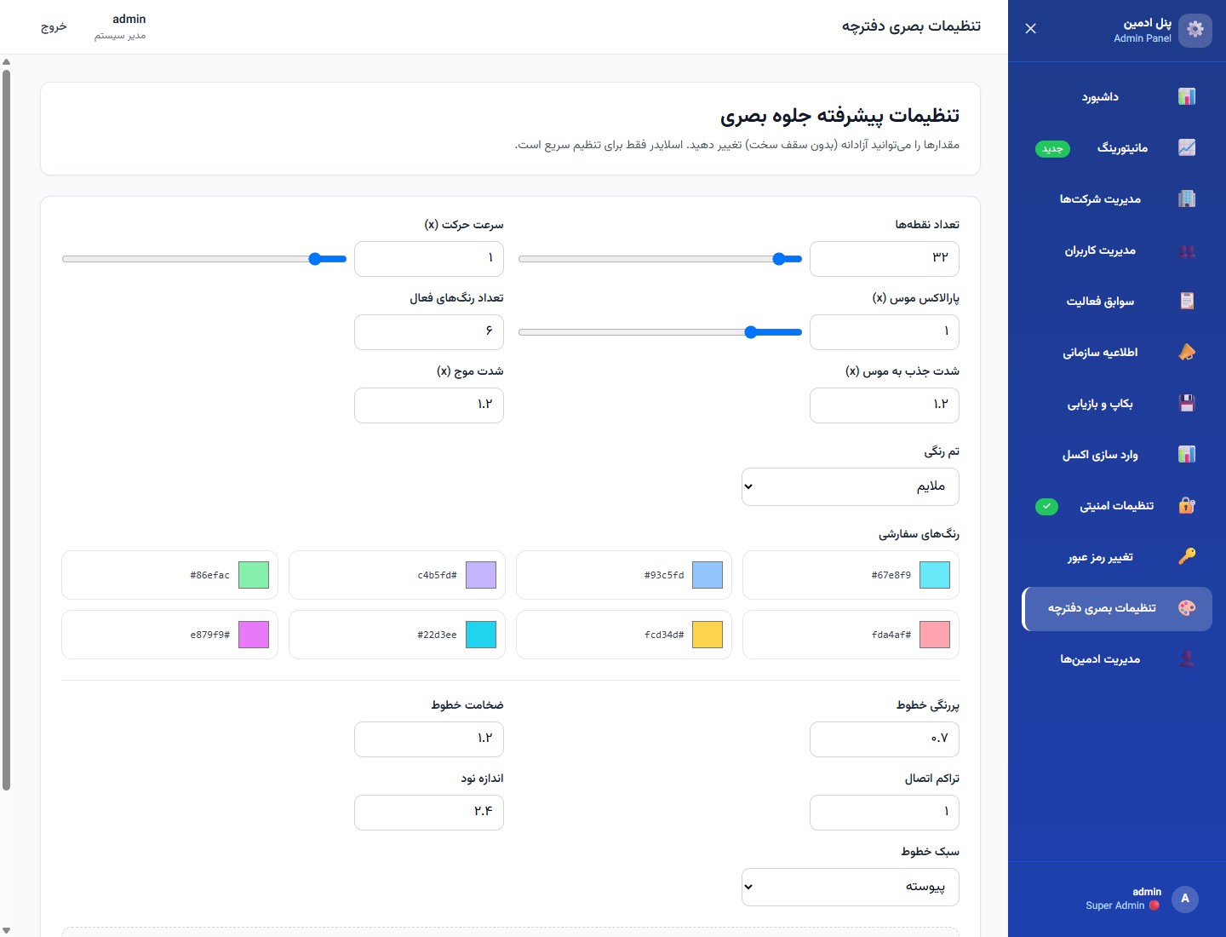Click the green جدید badge beside مانیتورینگ

[1053, 149]
